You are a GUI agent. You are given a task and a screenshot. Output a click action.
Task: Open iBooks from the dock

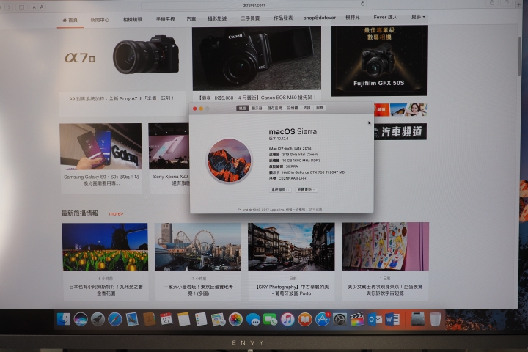pos(305,319)
